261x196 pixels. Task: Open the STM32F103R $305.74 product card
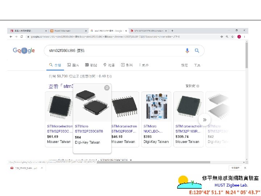pos(188,119)
